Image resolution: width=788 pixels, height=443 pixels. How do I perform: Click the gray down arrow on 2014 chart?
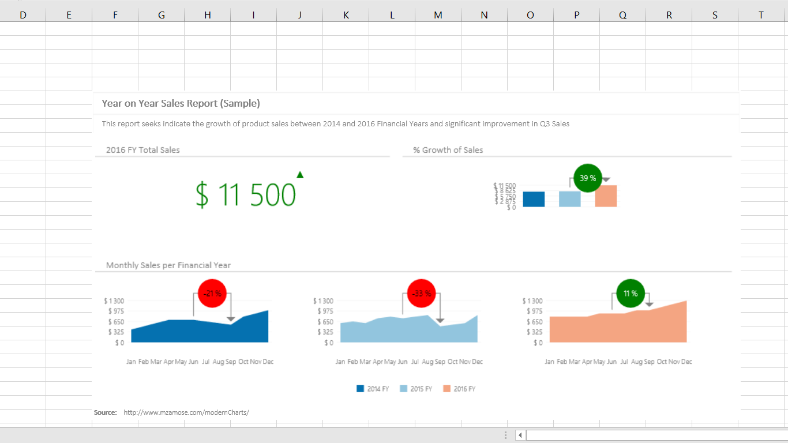[x=231, y=318]
